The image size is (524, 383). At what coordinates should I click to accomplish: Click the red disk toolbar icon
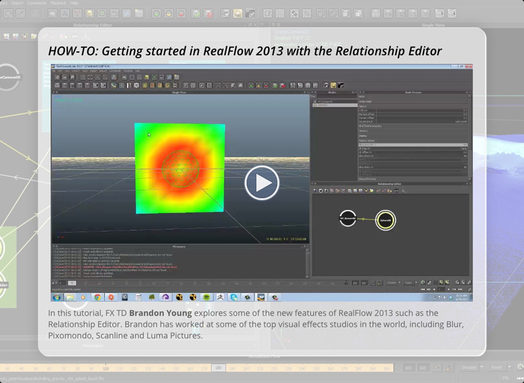(x=208, y=14)
